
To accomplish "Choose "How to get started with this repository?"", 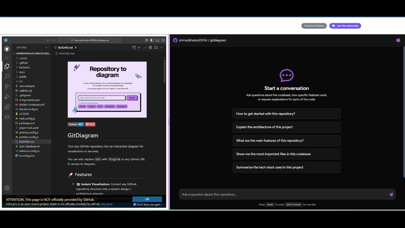I will pyautogui.click(x=287, y=114).
